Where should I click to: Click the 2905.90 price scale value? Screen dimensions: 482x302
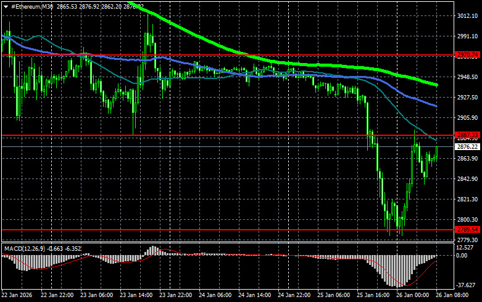coord(468,118)
